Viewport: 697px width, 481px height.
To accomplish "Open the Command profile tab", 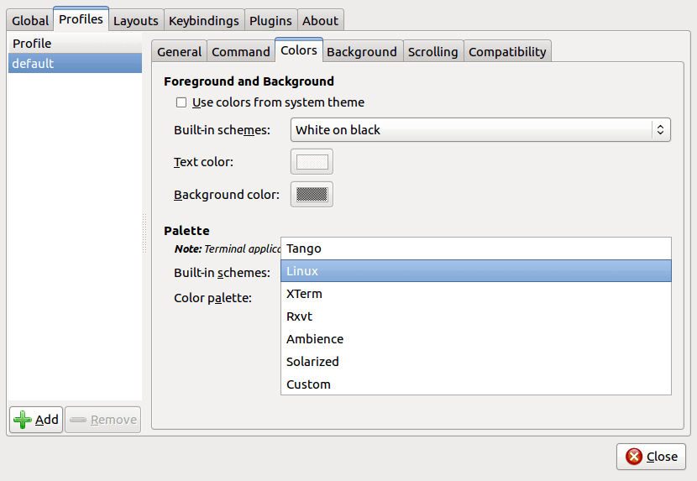I will click(x=240, y=51).
